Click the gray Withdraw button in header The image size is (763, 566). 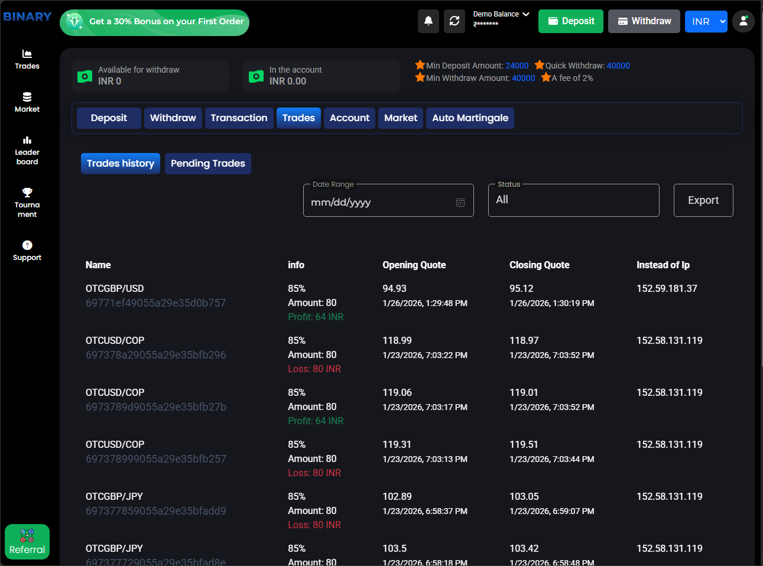click(644, 21)
